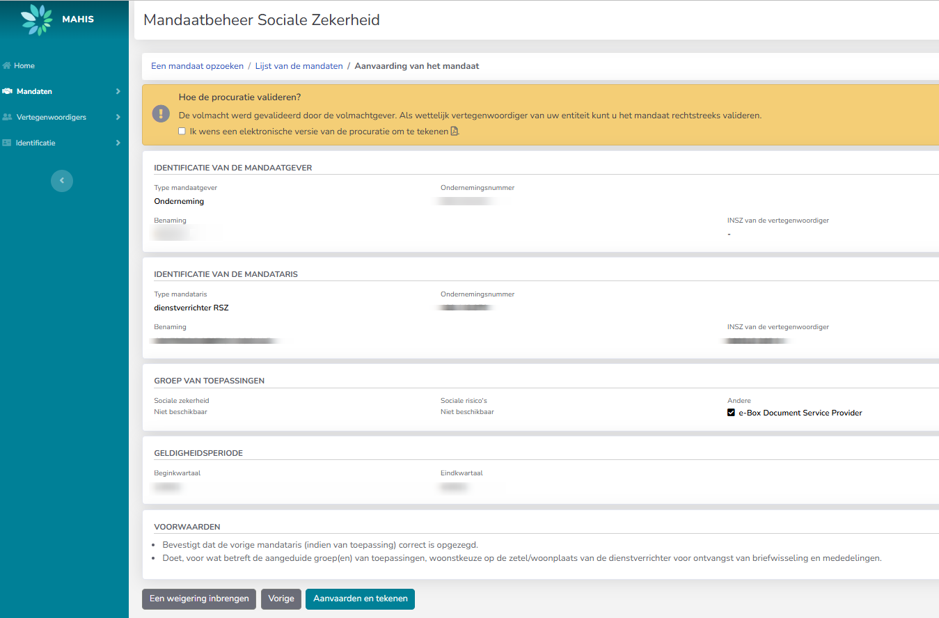The height and width of the screenshot is (618, 939).
Task: Go to Home in the sidebar
Action: (24, 65)
